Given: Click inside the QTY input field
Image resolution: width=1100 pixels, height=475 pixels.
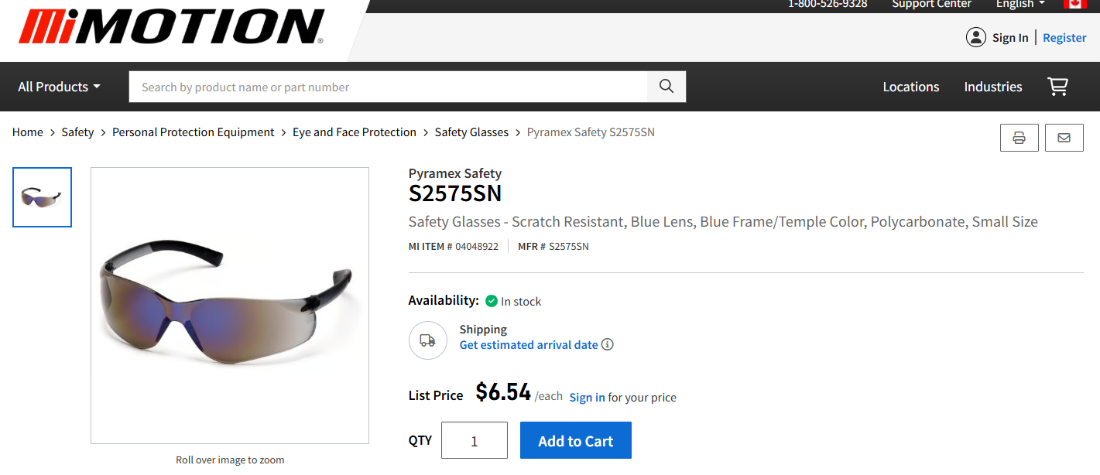Looking at the screenshot, I should (474, 439).
